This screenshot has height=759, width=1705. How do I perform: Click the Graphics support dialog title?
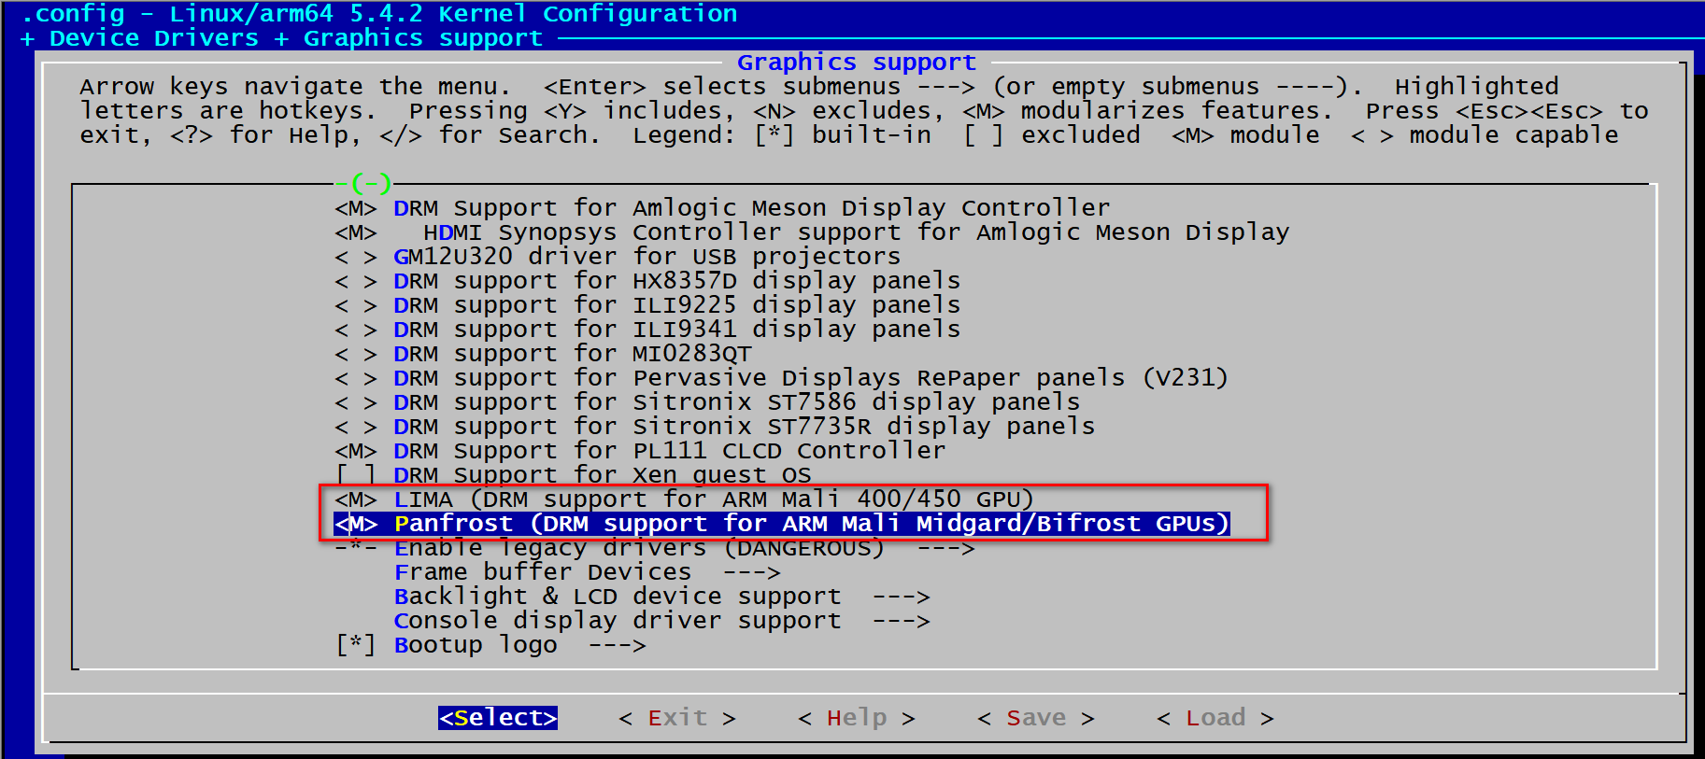coord(857,63)
